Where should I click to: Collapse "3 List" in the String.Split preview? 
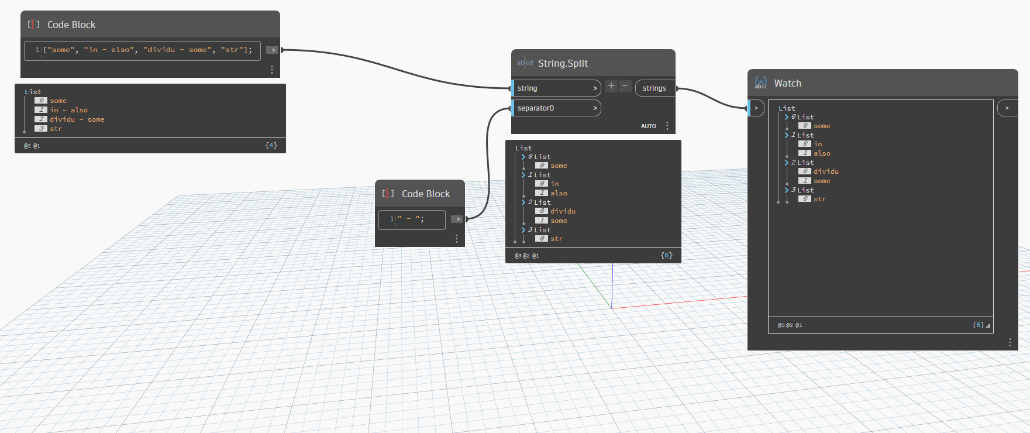523,230
